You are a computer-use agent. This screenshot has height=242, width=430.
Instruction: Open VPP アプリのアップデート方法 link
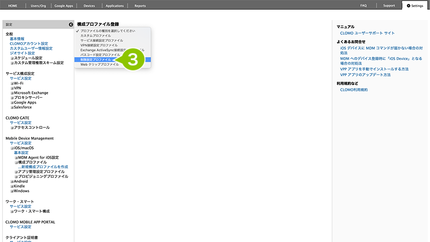coord(365,75)
